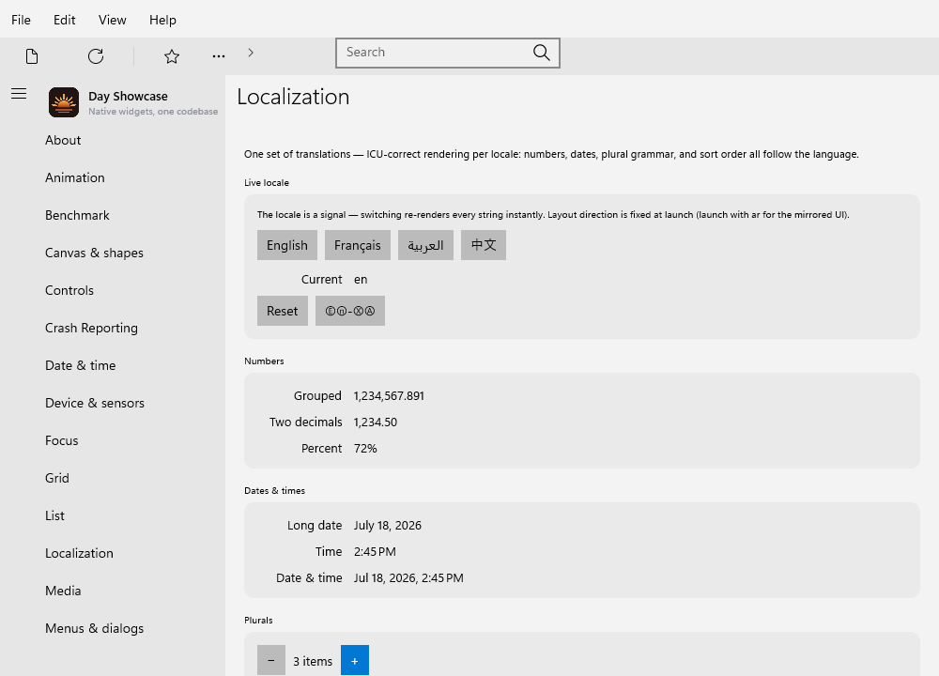Image resolution: width=939 pixels, height=676 pixels.
Task: Click the new document toolbar icon
Action: coord(32,56)
